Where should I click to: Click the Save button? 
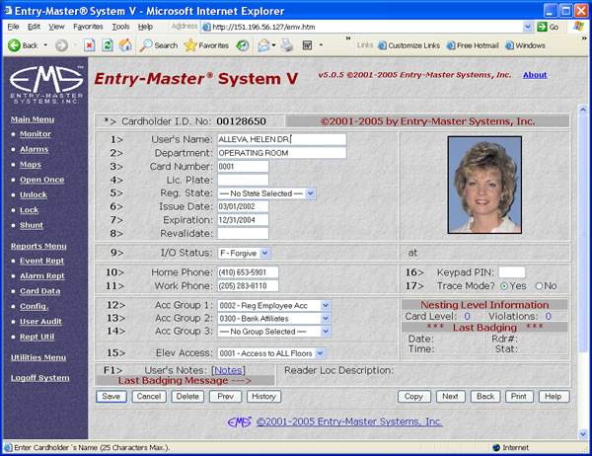point(111,397)
